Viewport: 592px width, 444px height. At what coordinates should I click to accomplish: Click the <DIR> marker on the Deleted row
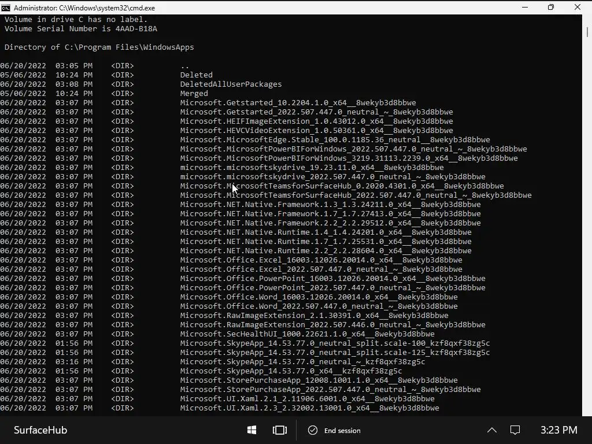pos(123,75)
